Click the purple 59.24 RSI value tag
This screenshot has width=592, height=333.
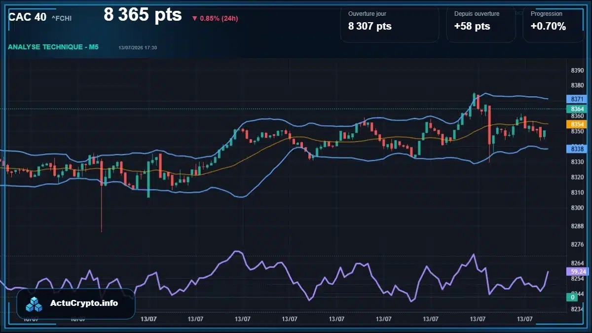point(577,271)
